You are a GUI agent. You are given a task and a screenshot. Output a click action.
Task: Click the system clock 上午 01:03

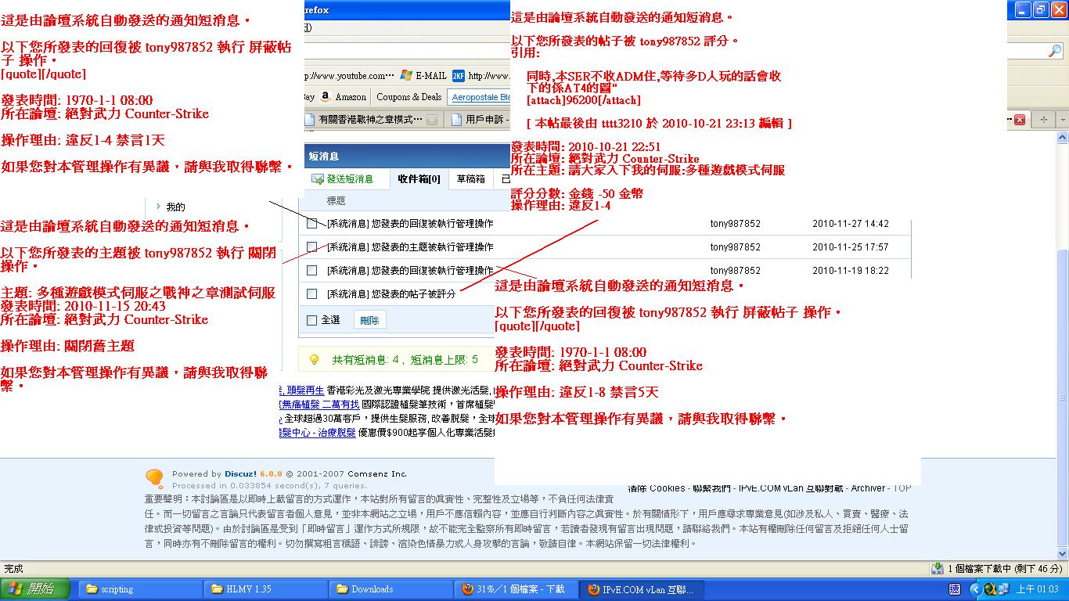point(1038,589)
